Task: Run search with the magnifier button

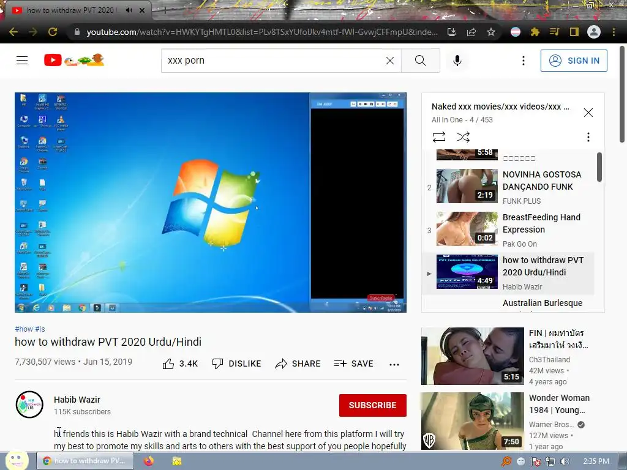Action: tap(420, 61)
